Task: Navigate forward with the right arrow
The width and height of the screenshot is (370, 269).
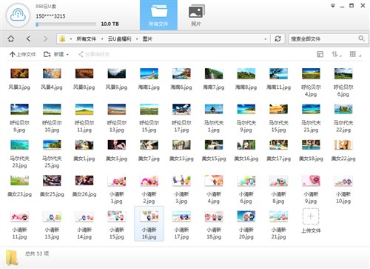Action: [x=45, y=39]
